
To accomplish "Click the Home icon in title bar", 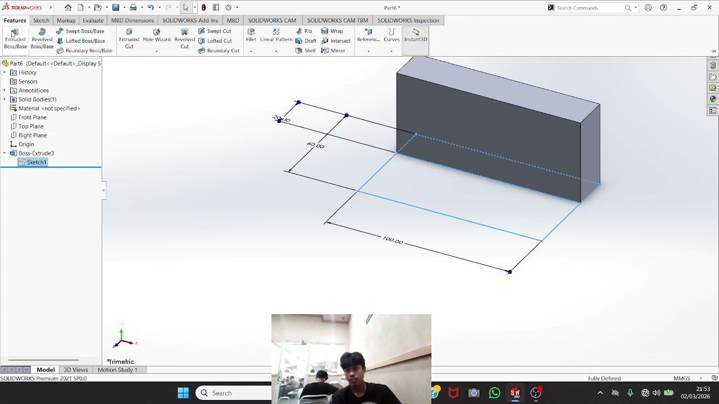I will (68, 8).
